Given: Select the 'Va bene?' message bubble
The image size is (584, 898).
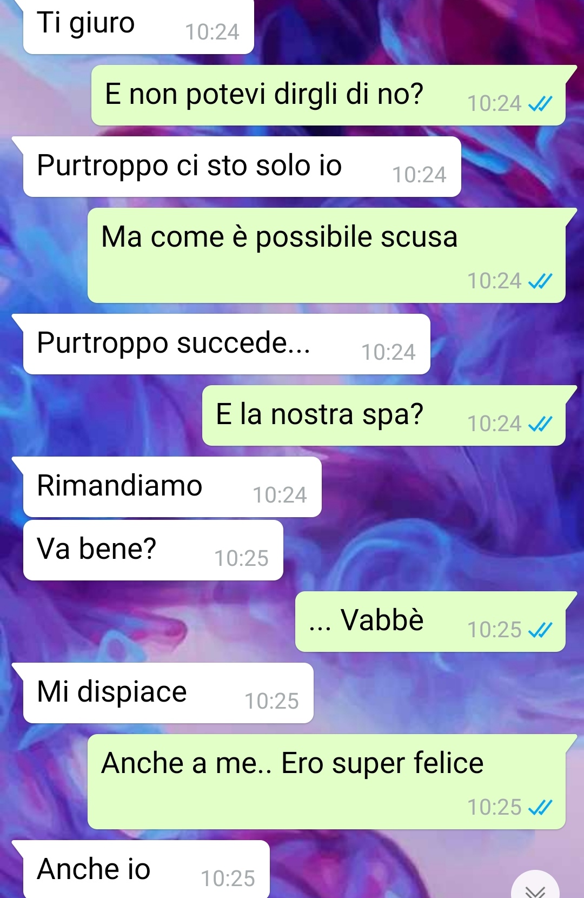Looking at the screenshot, I should 153,550.
